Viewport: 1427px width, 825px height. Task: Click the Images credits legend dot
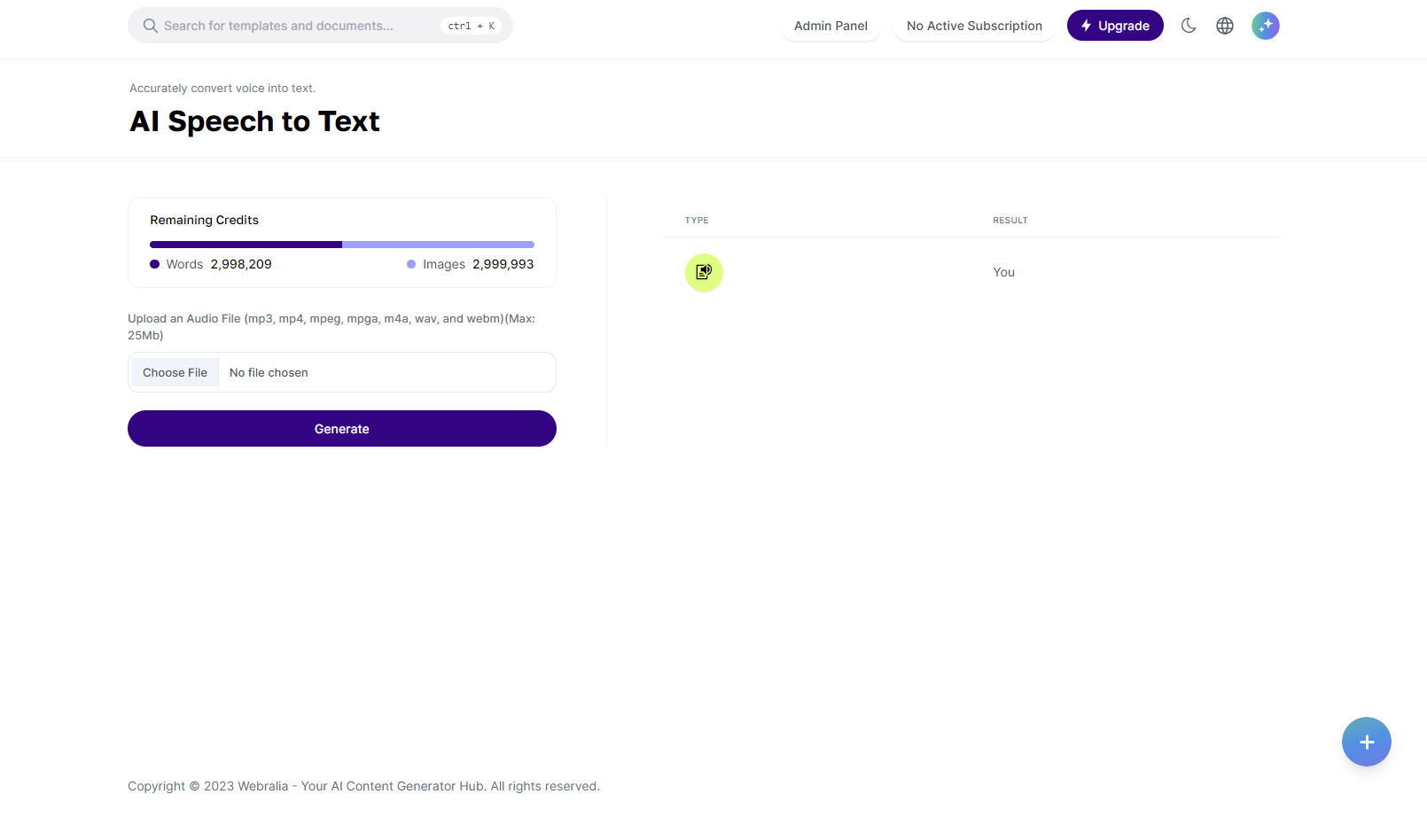point(411,264)
